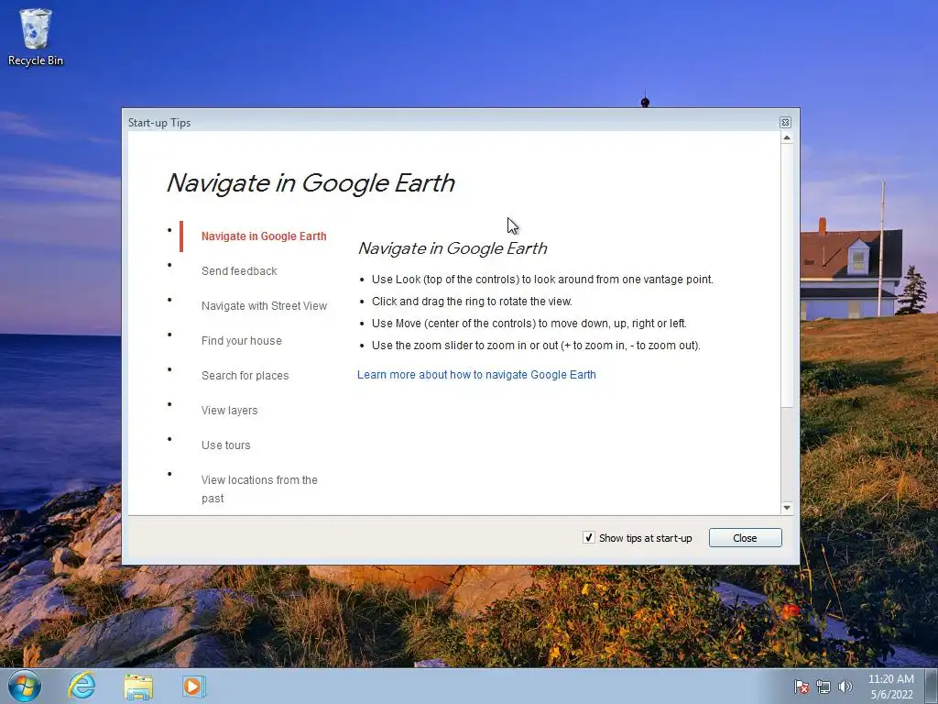Click the text about Look controls vantage point
938x704 pixels.
pos(542,280)
